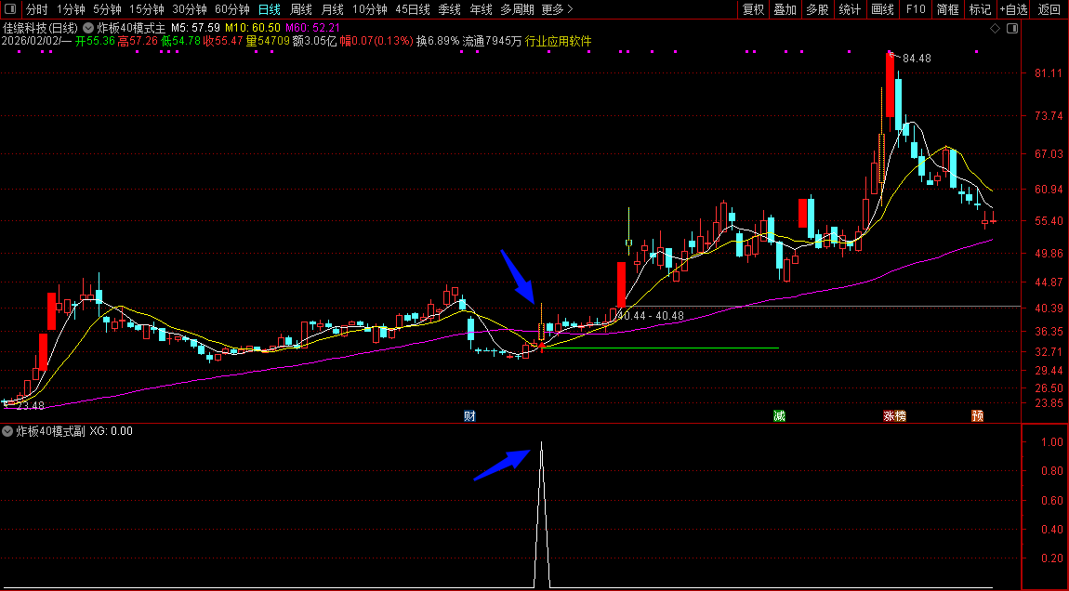The image size is (1069, 591).
Task: Click the M5: 57.59 moving average label
Action: pyautogui.click(x=195, y=28)
